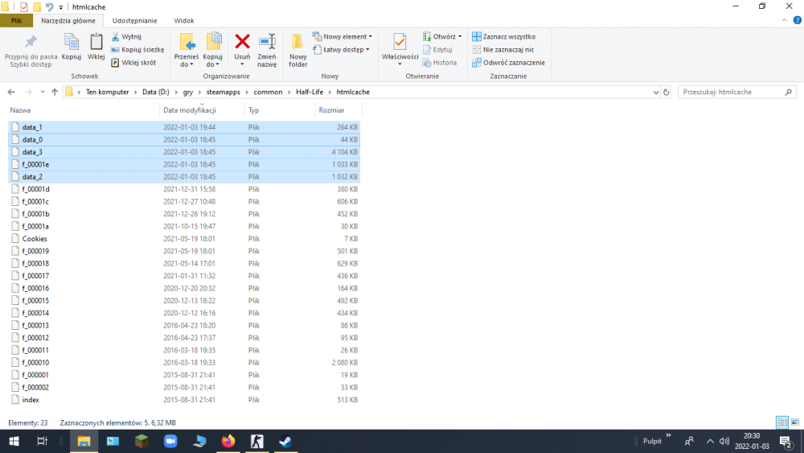Collapse the ribbon with chevron
The width and height of the screenshot is (804, 453).
[x=785, y=21]
